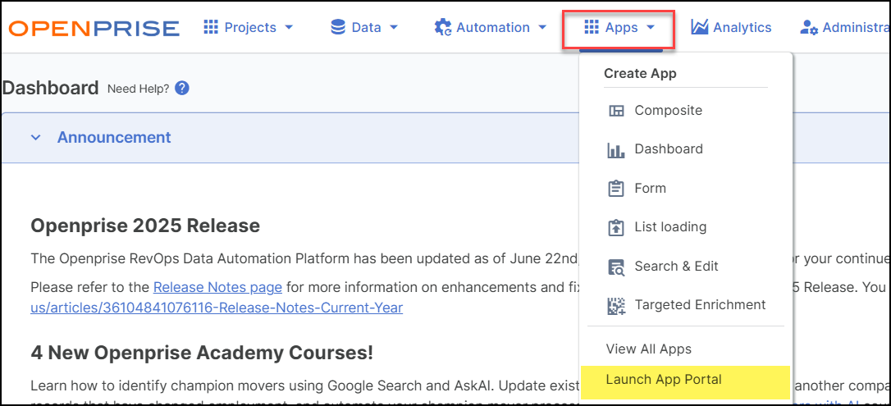Click the Announcement header title

114,138
